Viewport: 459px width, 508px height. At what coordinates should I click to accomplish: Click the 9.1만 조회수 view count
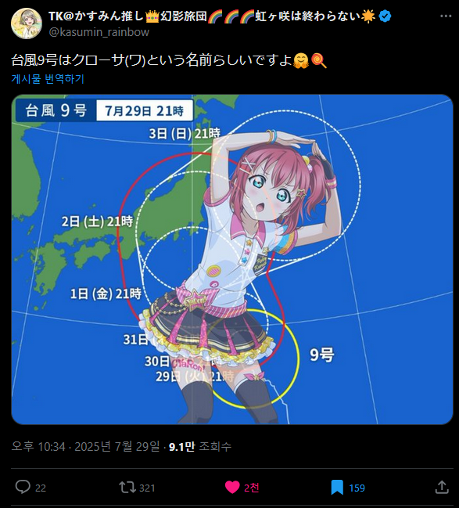(x=200, y=446)
